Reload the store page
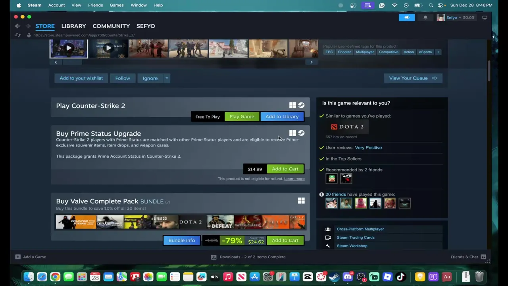Screen dimensions: 508x286 pos(18,35)
